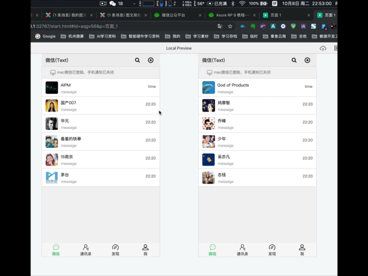Close the 微信公众平台 browser tab
Image resolution: width=368 pixels, height=276 pixels.
click(x=200, y=15)
